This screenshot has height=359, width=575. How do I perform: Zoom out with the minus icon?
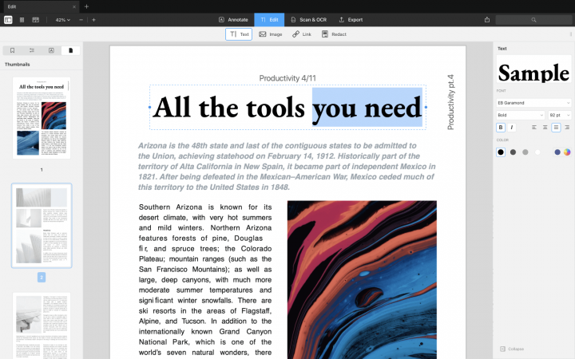pyautogui.click(x=81, y=20)
